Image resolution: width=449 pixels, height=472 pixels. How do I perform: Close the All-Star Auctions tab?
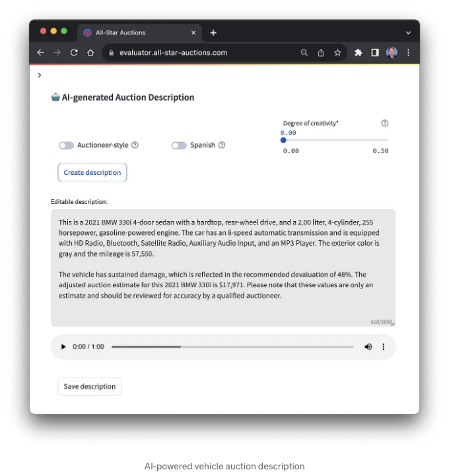(x=193, y=33)
